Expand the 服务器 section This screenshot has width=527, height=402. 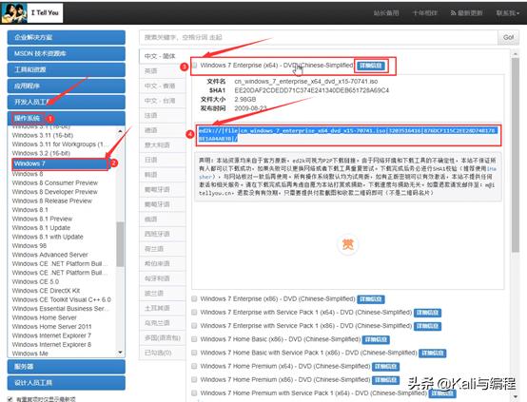click(x=67, y=367)
